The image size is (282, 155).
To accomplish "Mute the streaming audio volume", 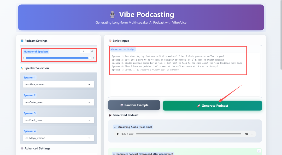I will [246, 134].
